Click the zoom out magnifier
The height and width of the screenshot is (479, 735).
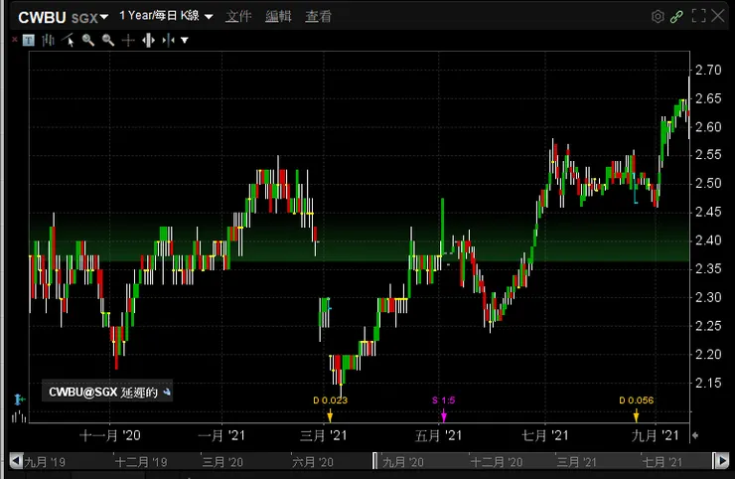click(108, 41)
